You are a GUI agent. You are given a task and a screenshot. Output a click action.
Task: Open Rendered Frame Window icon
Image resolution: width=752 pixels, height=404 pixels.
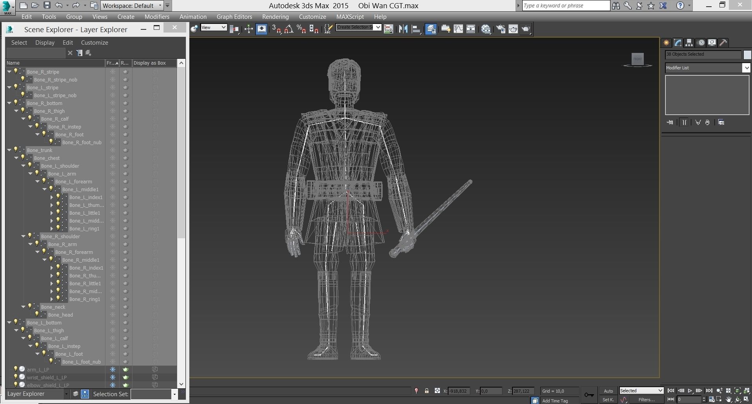[x=513, y=29]
